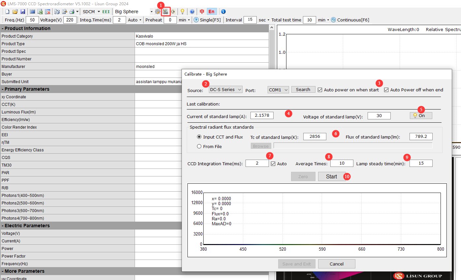Select the "Luminous Flux(lm)" row label
Screen dimensions: 461x280
[x=18, y=112]
